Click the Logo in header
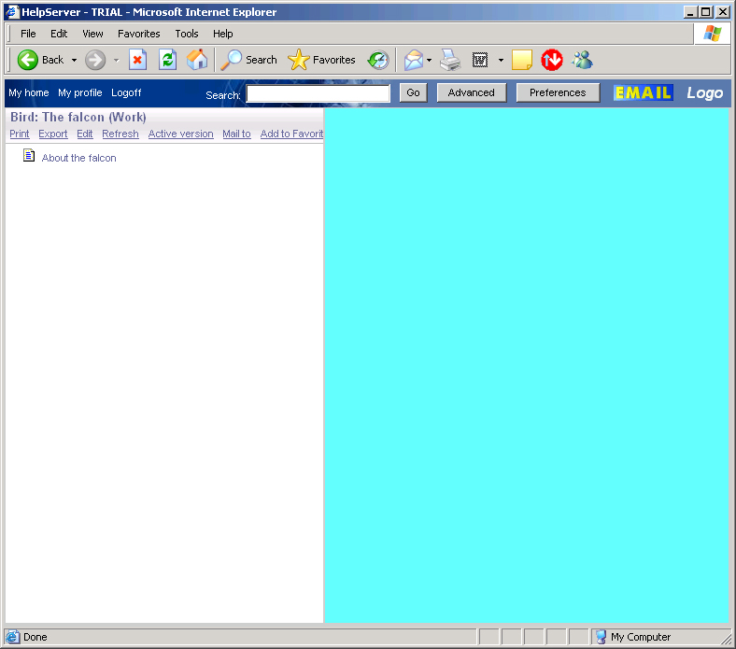 coord(705,93)
